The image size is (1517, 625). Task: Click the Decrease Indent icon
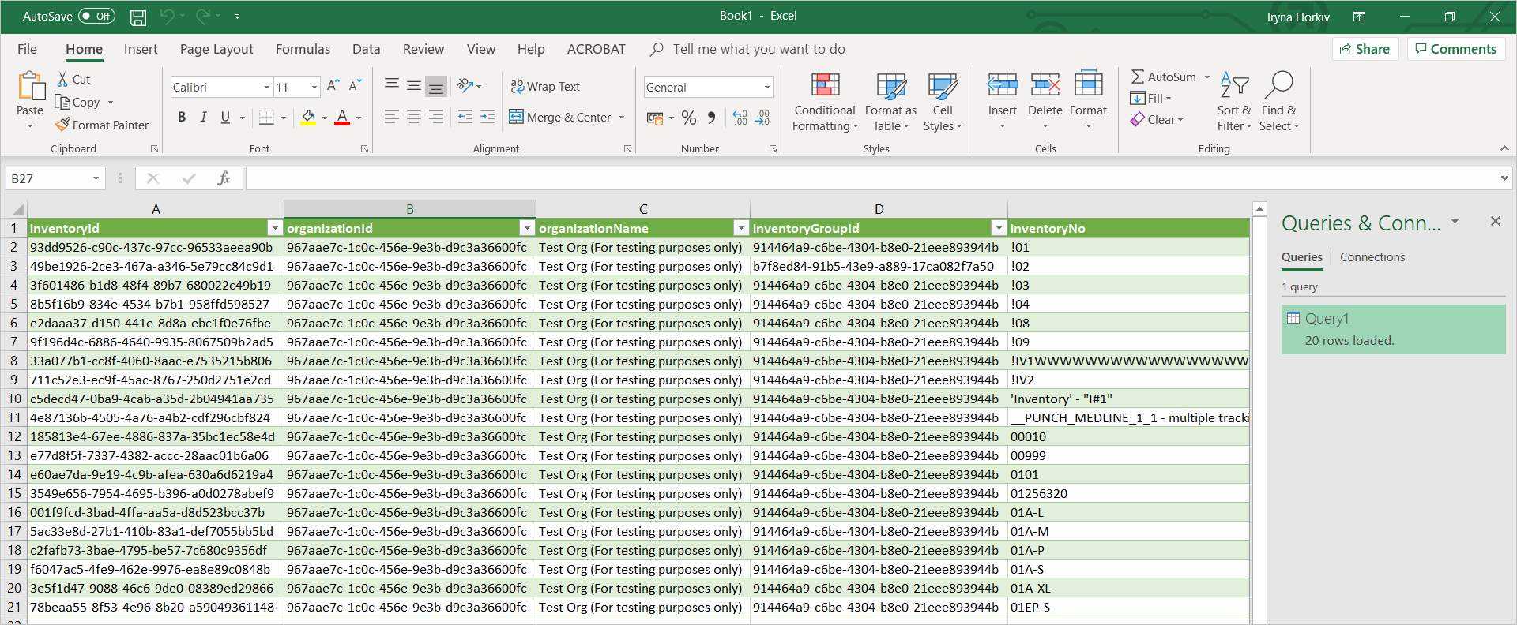pos(465,118)
